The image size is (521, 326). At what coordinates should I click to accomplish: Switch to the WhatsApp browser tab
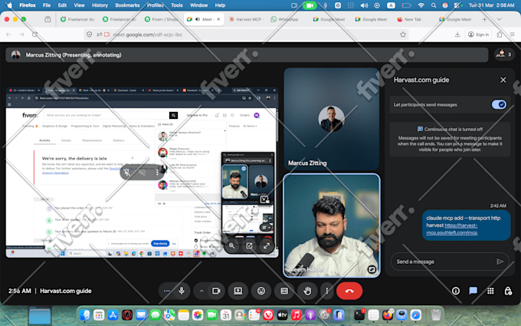click(284, 19)
